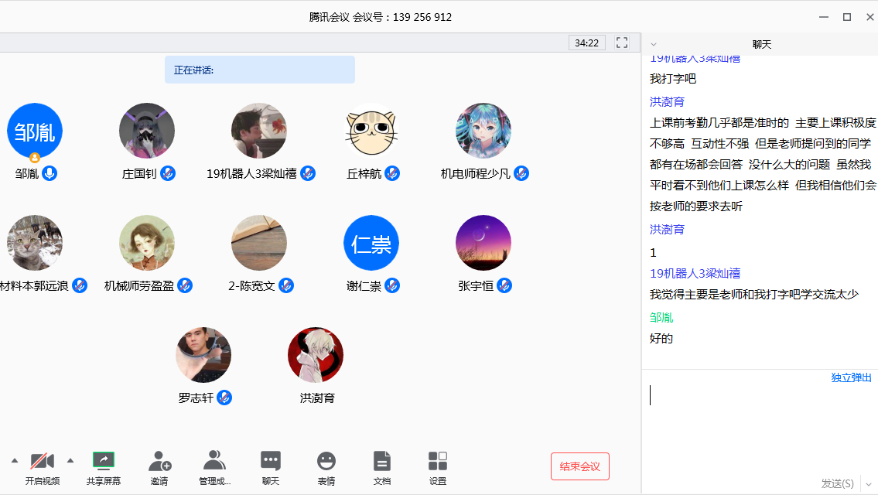Viewport: 878px width, 495px height.
Task: Open the 邀请 invite icon
Action: click(x=159, y=462)
